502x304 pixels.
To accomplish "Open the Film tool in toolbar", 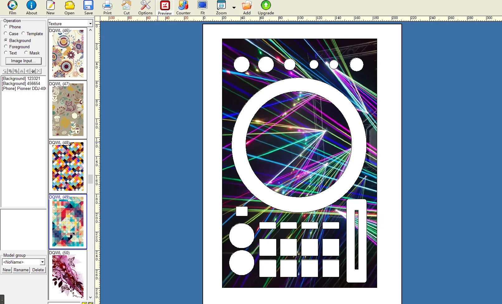I will click(12, 7).
